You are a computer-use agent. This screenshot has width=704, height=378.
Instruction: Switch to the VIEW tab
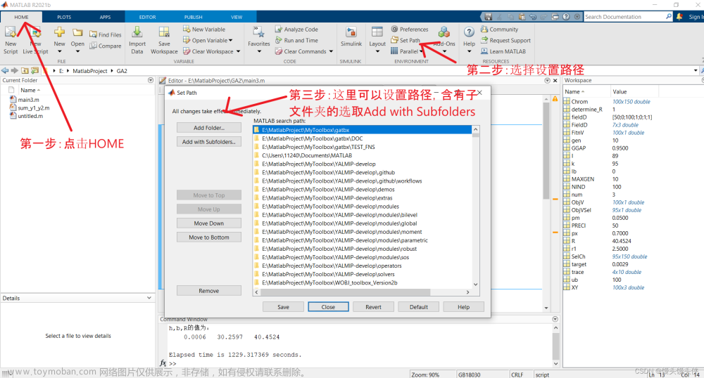click(237, 17)
